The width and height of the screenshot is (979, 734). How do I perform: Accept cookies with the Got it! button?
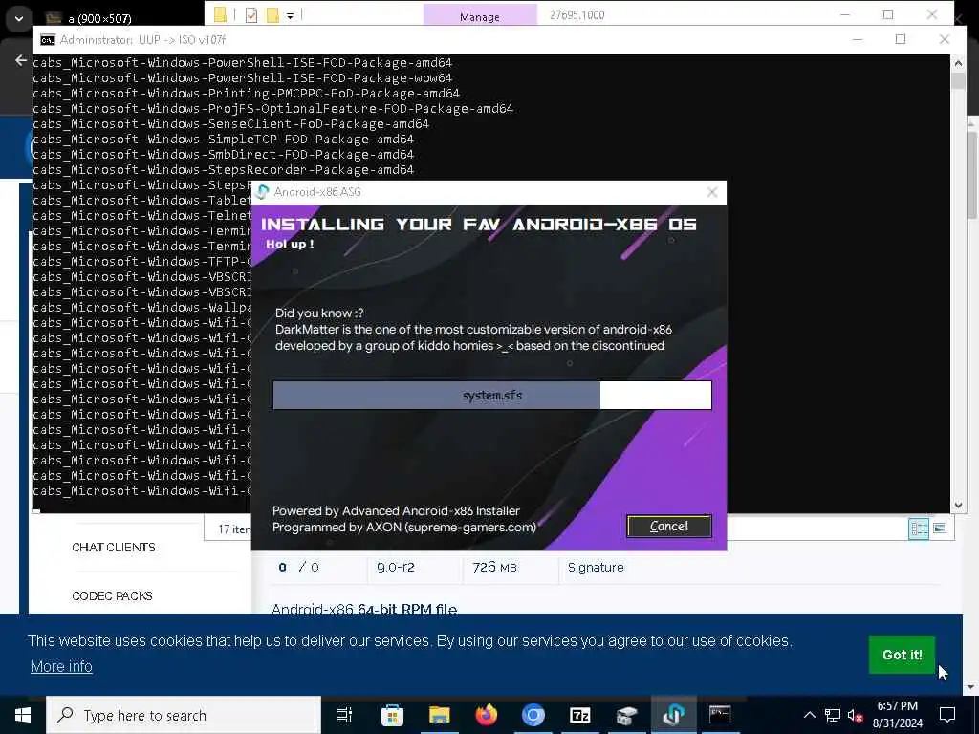[x=902, y=655]
